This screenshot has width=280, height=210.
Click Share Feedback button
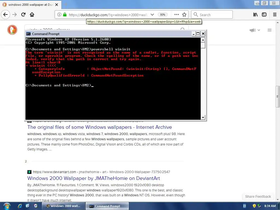pyautogui.click(x=258, y=196)
